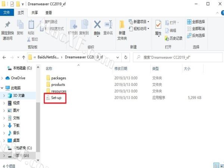Screen dimensions: 224x168
Task: Click Select all (全部选择)
Action: 196,22
